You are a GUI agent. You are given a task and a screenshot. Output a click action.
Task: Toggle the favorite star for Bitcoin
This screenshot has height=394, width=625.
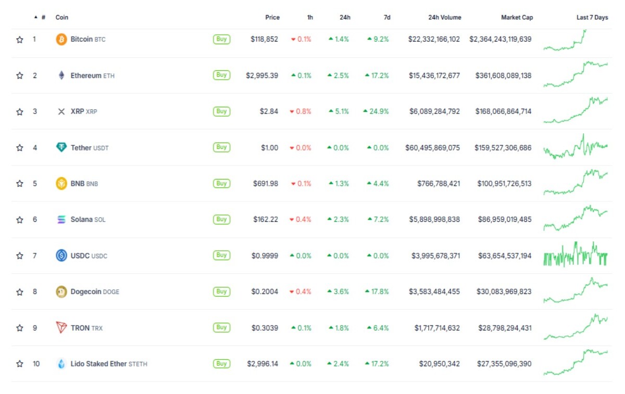pyautogui.click(x=20, y=40)
